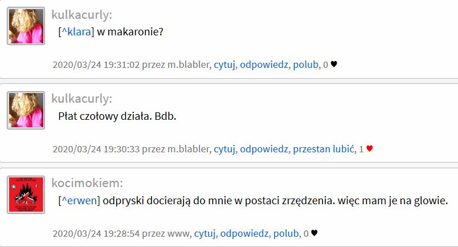Toggle 'przestan lubić' on Płat czołowy post
The height and width of the screenshot is (247, 458).
pos(324,149)
